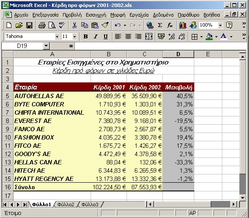Apply the font color A button
The height and width of the screenshot is (218, 249).
click(x=224, y=37)
